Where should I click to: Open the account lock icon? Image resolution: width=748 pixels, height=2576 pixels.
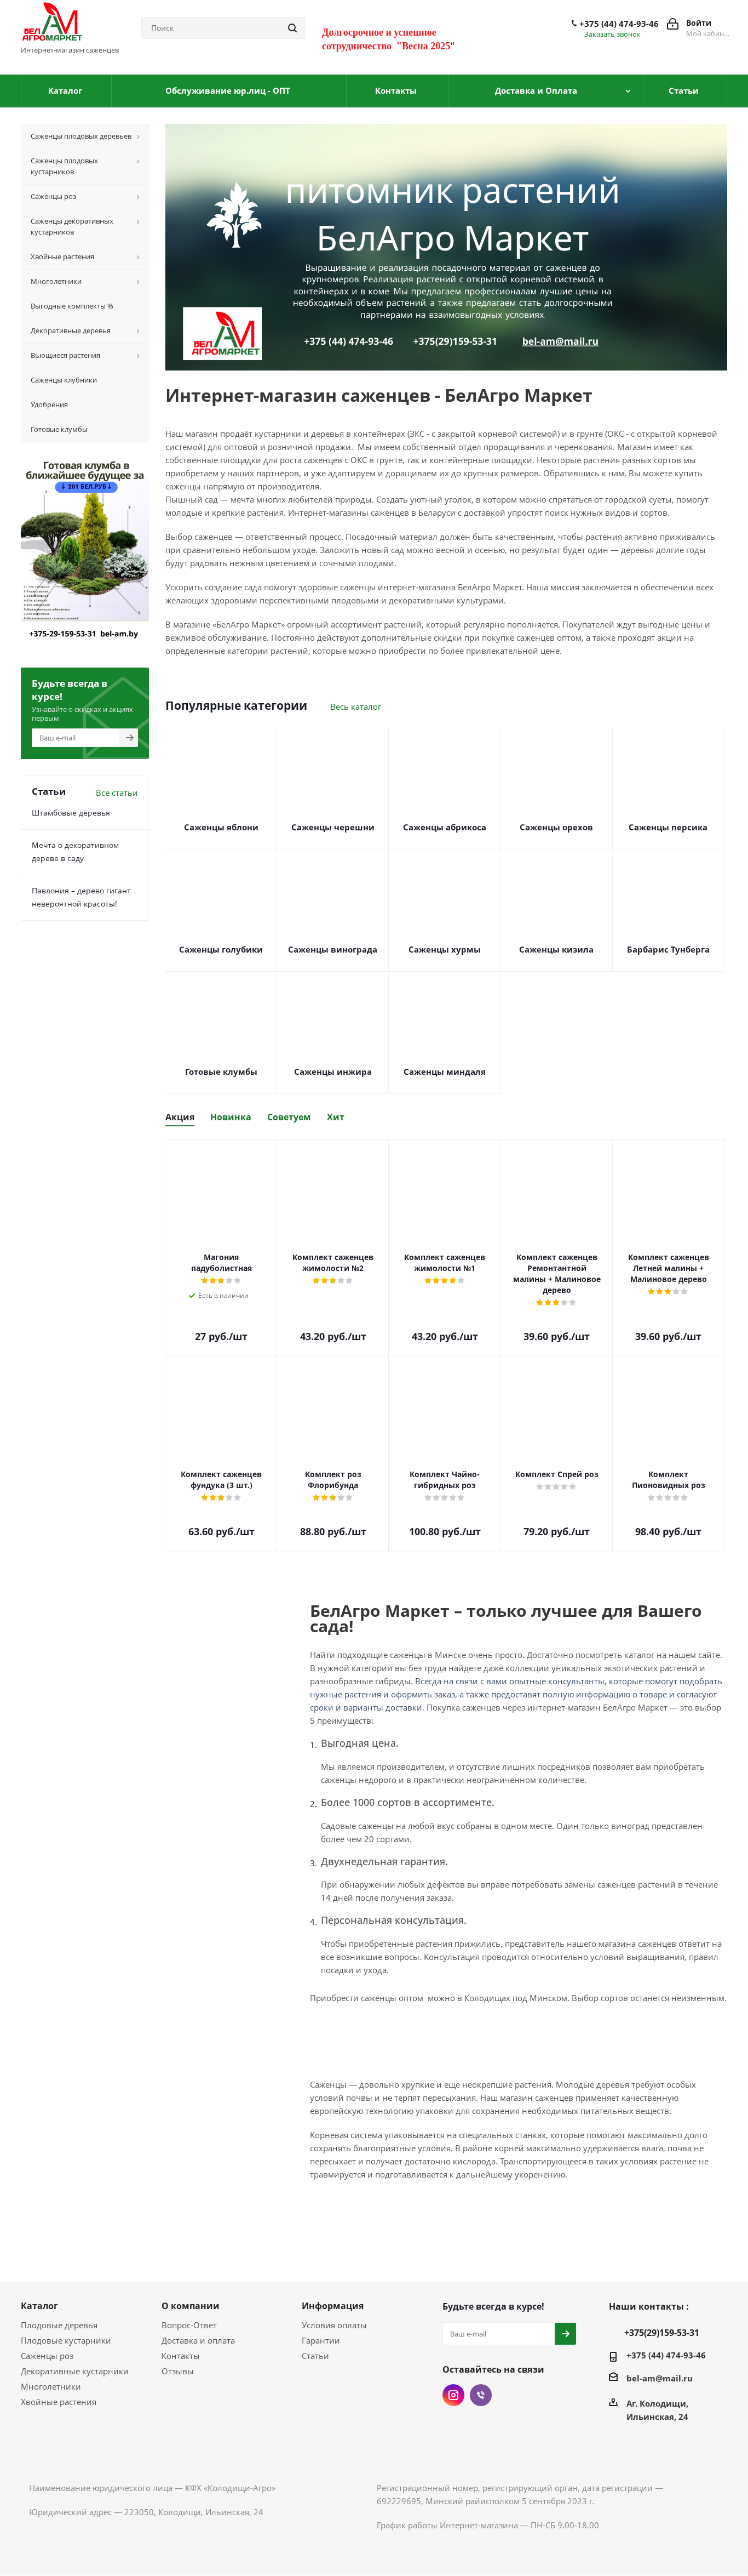(x=672, y=24)
